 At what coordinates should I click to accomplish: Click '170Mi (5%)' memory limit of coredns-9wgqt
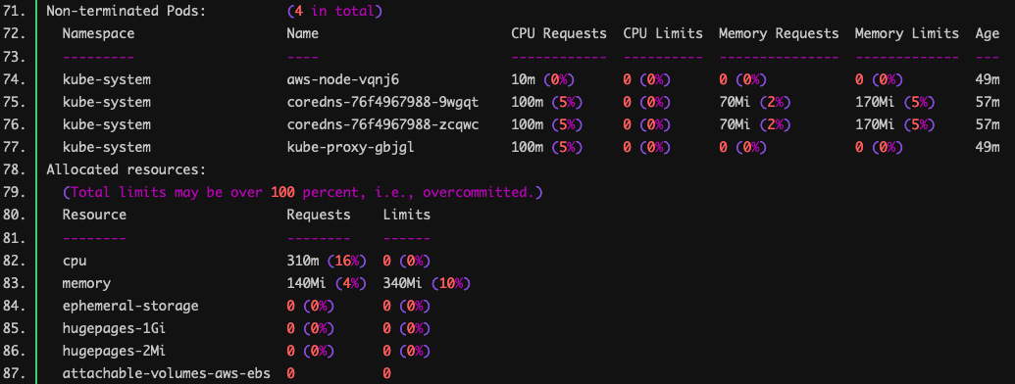pyautogui.click(x=894, y=102)
